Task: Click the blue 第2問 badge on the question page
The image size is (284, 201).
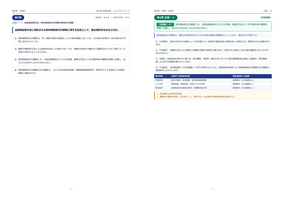Action: tap(18, 17)
